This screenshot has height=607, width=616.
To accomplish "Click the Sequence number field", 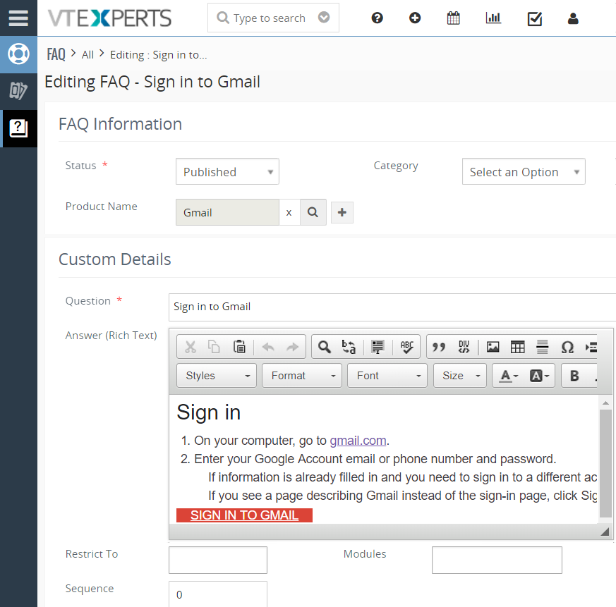I will pos(218,594).
